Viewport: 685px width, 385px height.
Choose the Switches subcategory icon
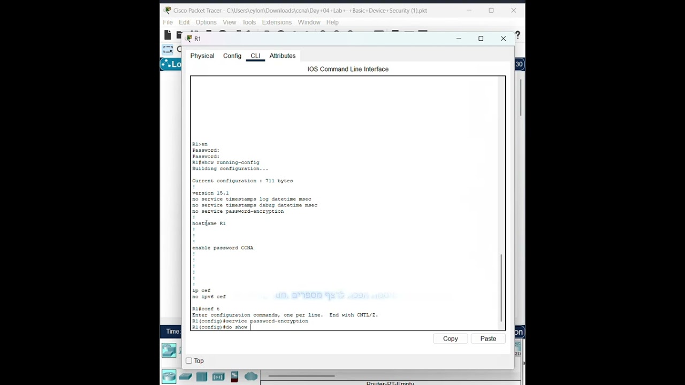(x=185, y=377)
